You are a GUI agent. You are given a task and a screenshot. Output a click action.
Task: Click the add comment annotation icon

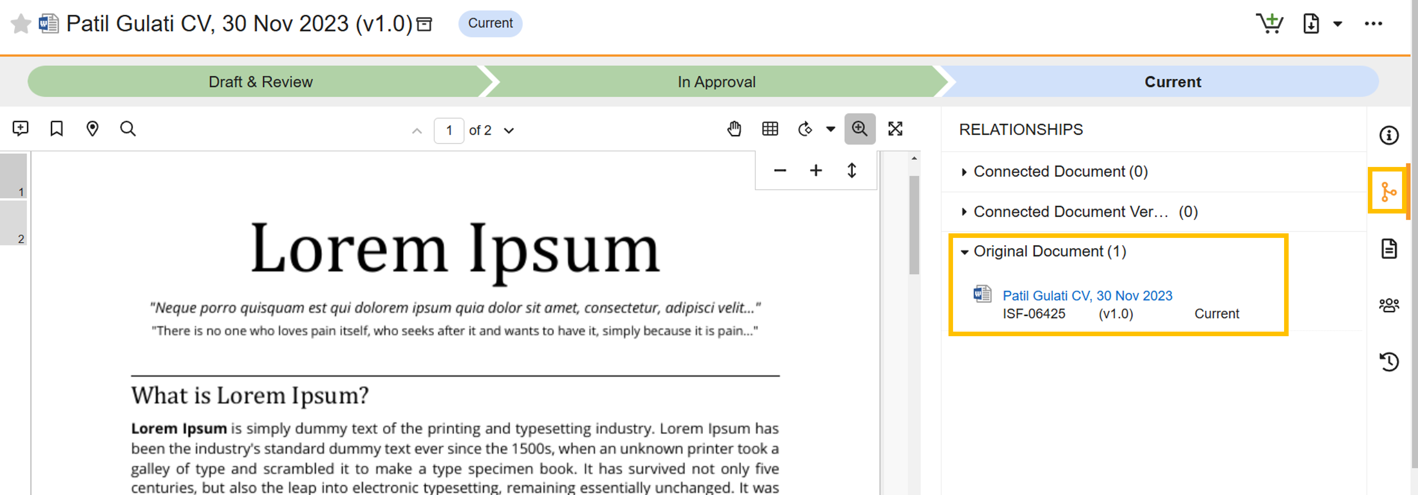21,129
